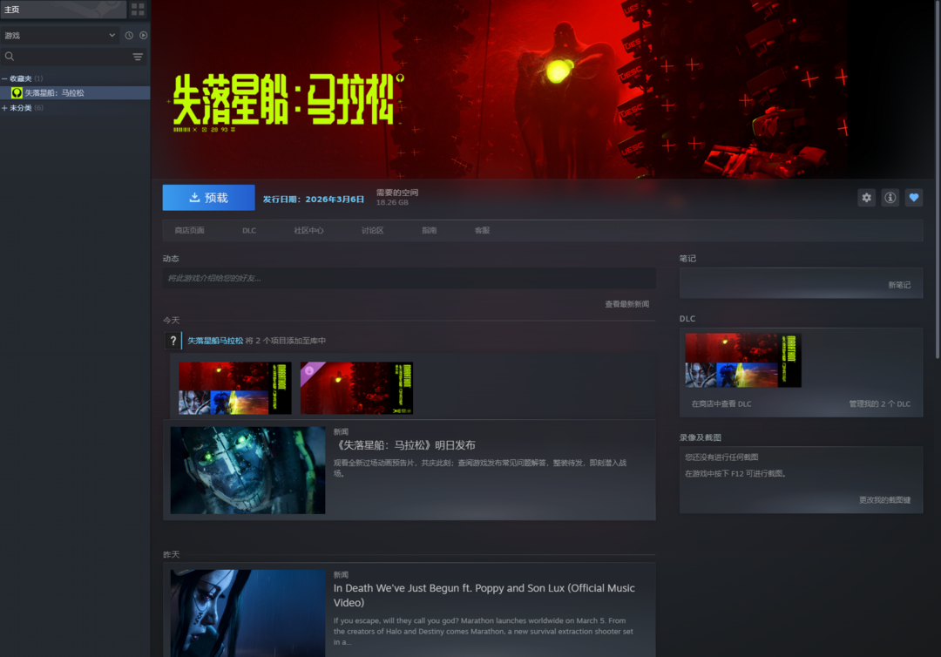Click the recent activity clock icon

129,36
